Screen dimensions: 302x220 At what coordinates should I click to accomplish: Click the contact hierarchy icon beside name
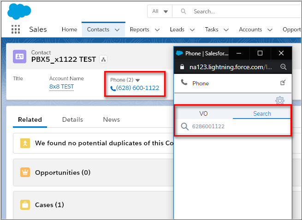[x=104, y=59]
